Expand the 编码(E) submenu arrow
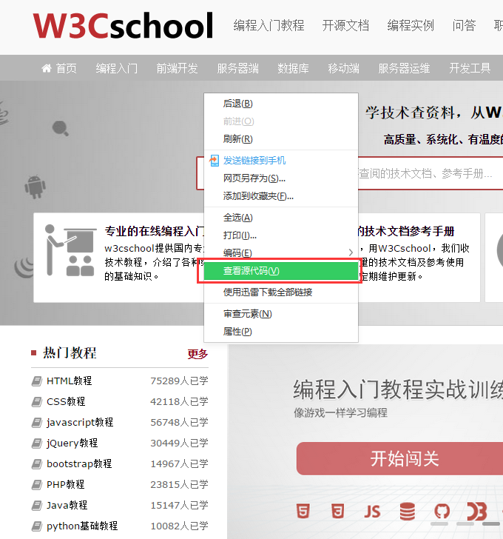Viewport: 503px width, 539px height. pyautogui.click(x=351, y=252)
